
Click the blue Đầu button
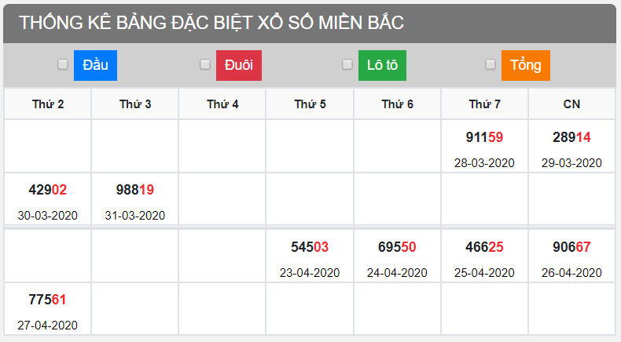tap(95, 65)
